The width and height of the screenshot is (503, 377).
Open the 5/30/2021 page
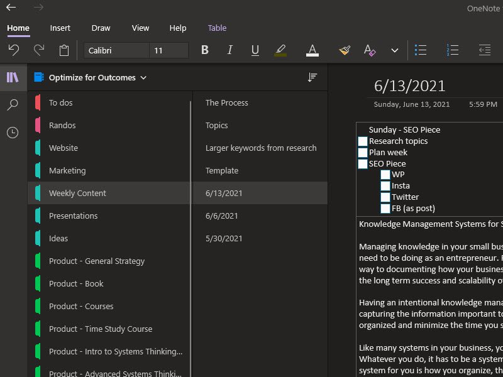(x=260, y=239)
